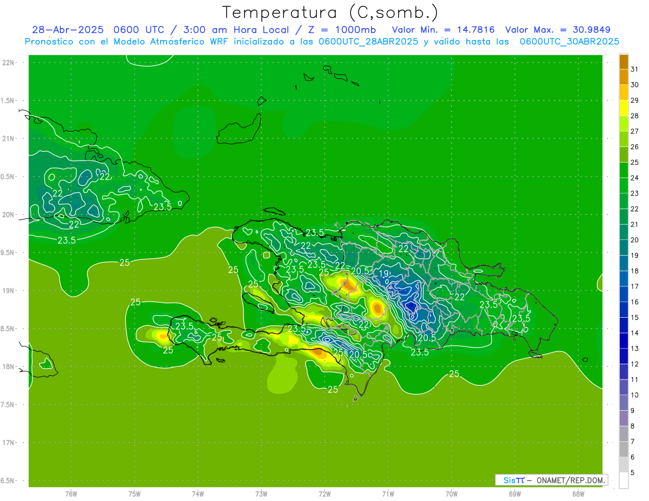The image size is (649, 501).
Task: Click the "22N" latitude axis label
Action: click(x=9, y=63)
